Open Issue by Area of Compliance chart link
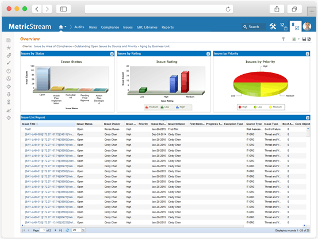 (53, 47)
